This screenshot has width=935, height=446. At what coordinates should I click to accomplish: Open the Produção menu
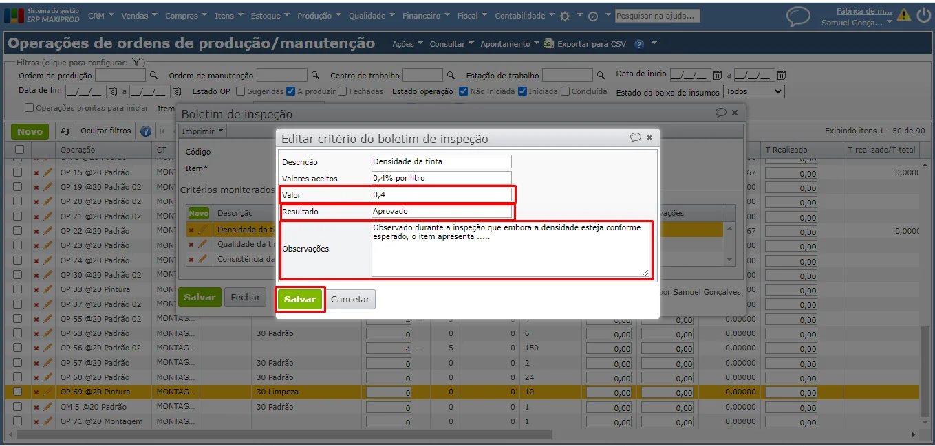(319, 16)
